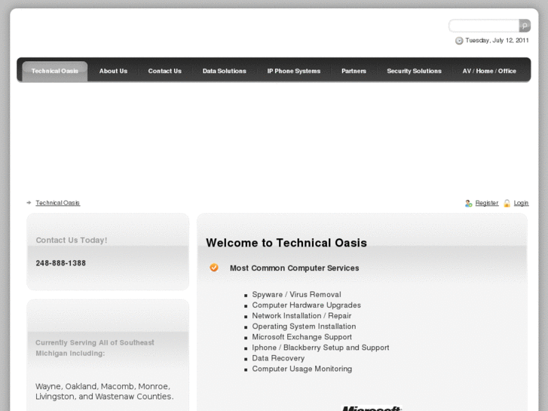The width and height of the screenshot is (548, 411).
Task: Click Computer Hardware Upgrades list item
Action: 307,305
